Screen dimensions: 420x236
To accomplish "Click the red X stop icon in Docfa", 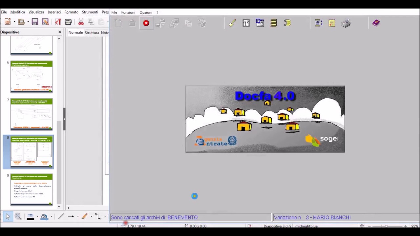I will click(146, 23).
